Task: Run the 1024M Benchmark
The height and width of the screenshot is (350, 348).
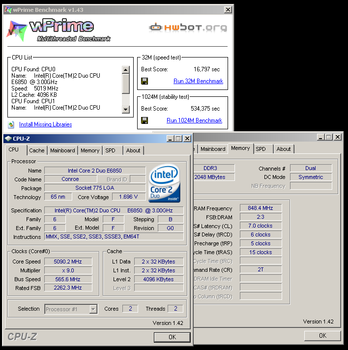Action: click(x=194, y=120)
